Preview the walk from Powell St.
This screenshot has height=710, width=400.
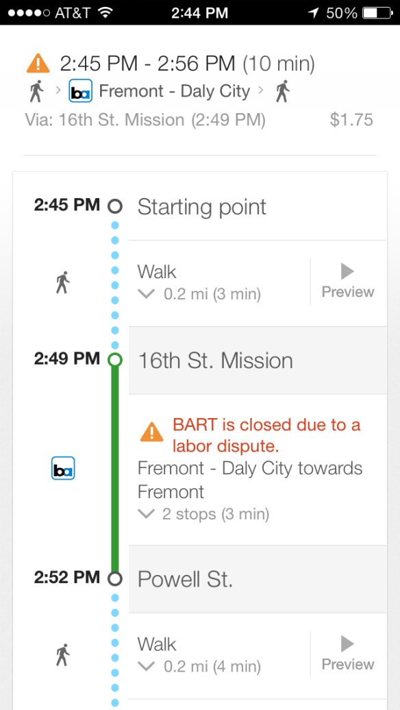347,652
